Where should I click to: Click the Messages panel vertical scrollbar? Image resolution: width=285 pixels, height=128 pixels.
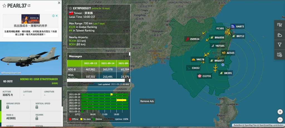click(x=130, y=54)
